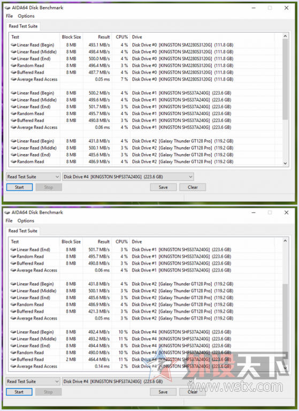Click scrollbar thumb in bottom window results
The image size is (299, 411).
point(285,324)
